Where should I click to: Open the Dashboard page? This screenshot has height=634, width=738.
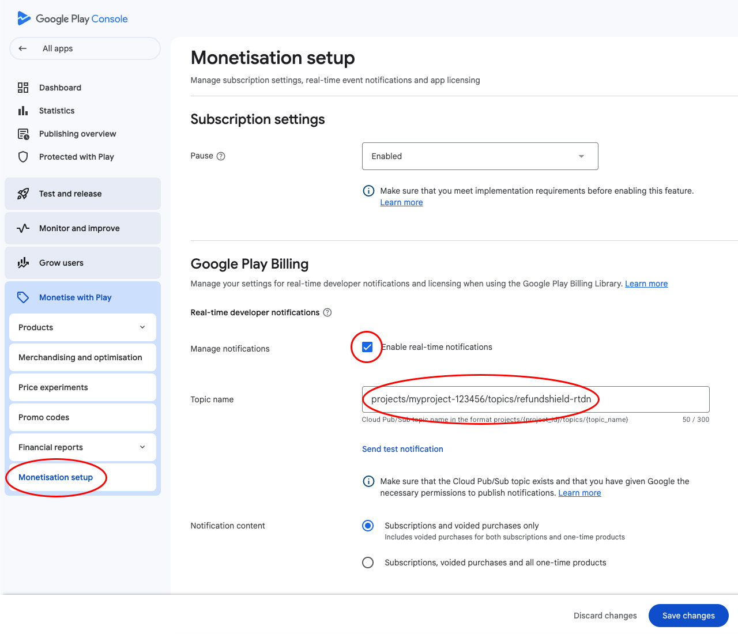tap(60, 88)
